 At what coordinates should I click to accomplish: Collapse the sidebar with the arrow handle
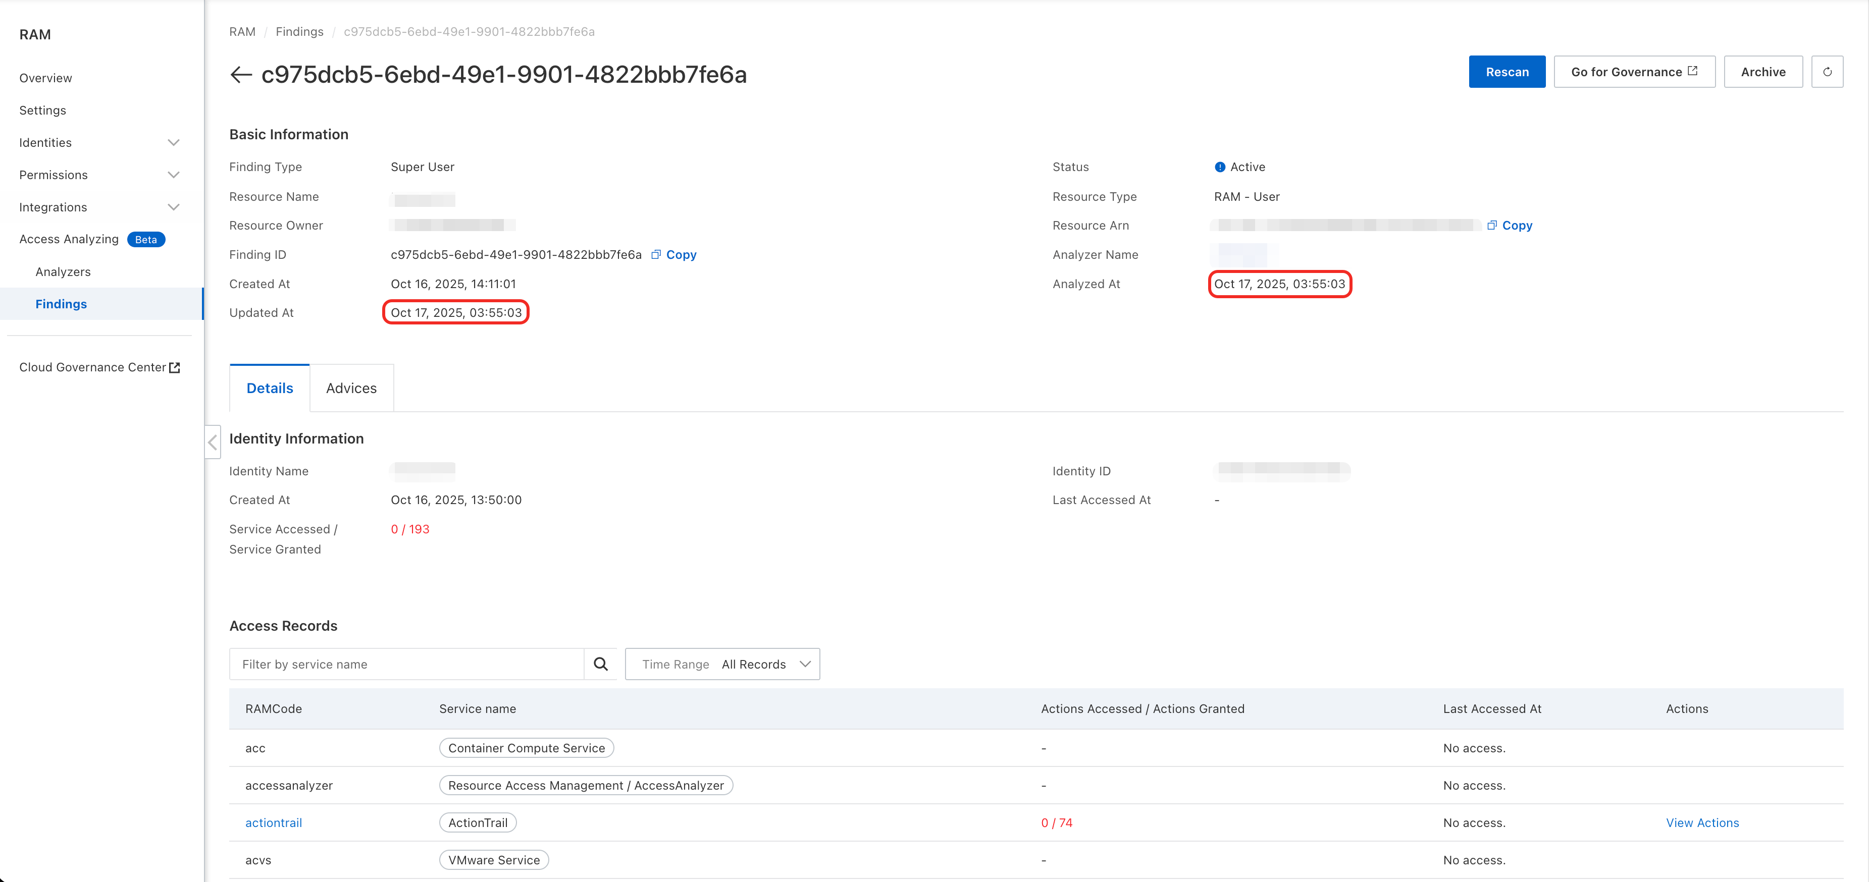coord(213,442)
